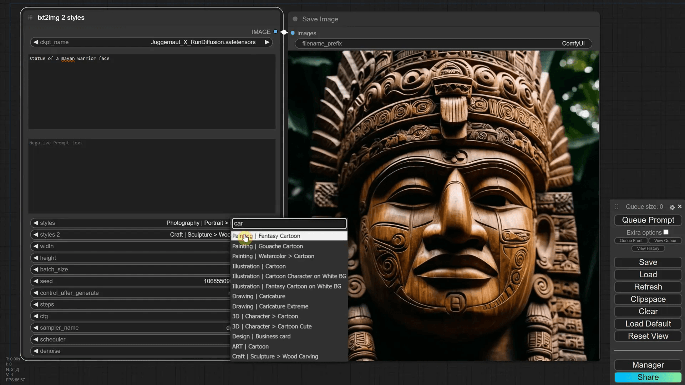Click the Save Image node collapse dot
This screenshot has height=385, width=685.
295,19
